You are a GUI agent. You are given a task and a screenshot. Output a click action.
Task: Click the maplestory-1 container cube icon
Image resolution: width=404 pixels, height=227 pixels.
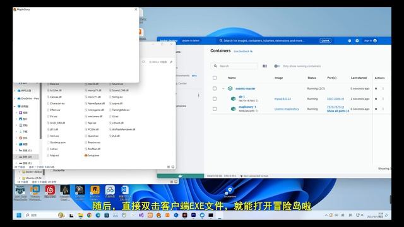[x=233, y=109]
